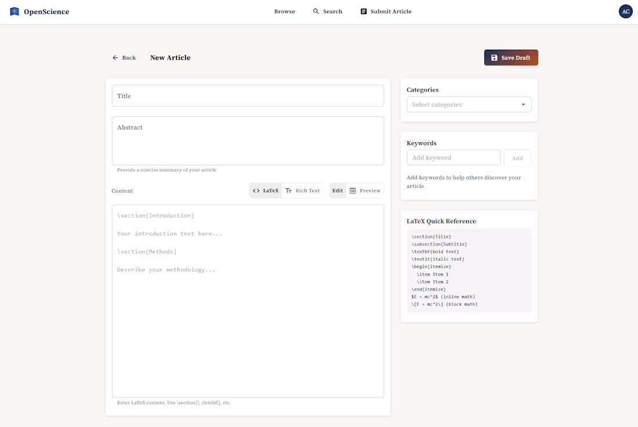Image resolution: width=638 pixels, height=427 pixels.
Task: Click the LaTeX Quick Reference heading
Action: click(441, 221)
